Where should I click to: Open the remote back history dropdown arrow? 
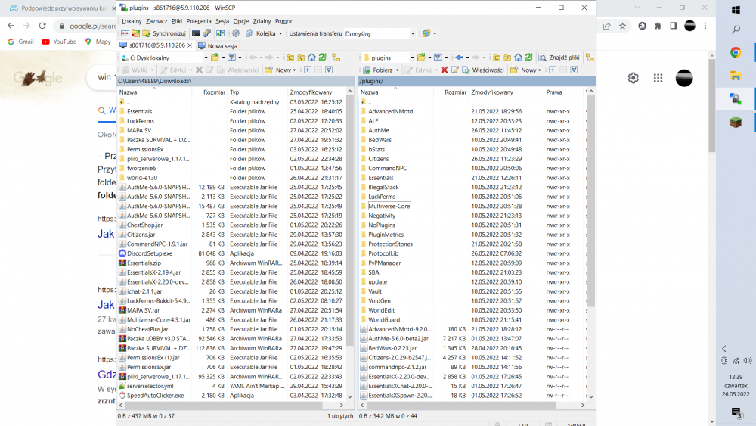(x=467, y=58)
